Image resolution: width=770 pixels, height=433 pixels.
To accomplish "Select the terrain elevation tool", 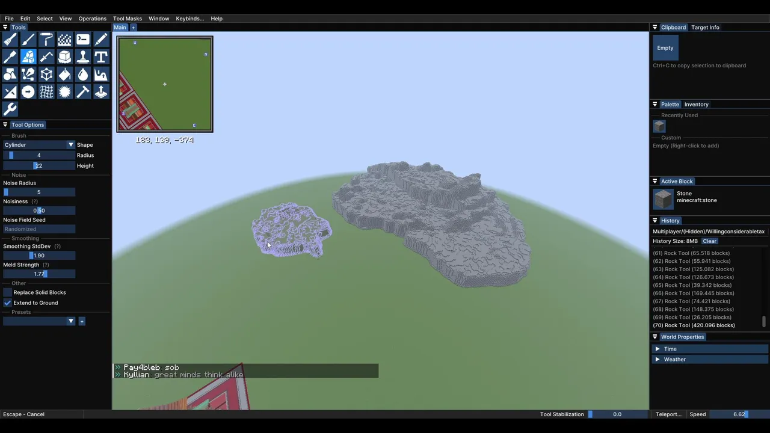I will tap(101, 75).
